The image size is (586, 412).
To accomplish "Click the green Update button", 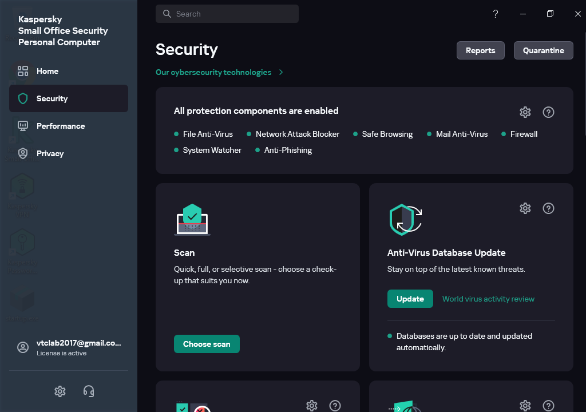I will pyautogui.click(x=410, y=299).
